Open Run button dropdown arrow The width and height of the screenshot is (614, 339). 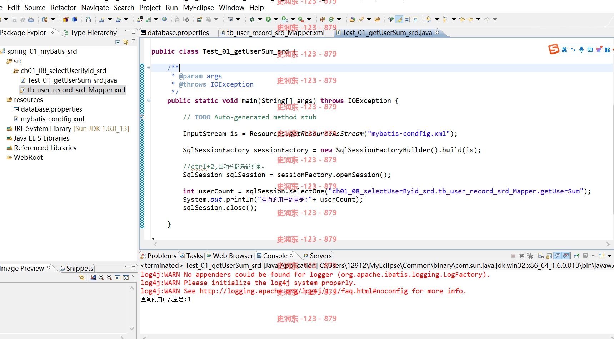point(276,19)
